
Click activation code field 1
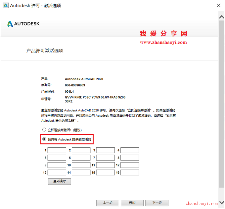[57, 150]
